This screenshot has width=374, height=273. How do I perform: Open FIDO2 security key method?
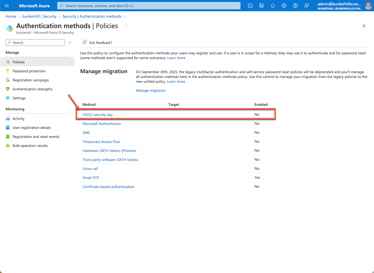(98, 115)
